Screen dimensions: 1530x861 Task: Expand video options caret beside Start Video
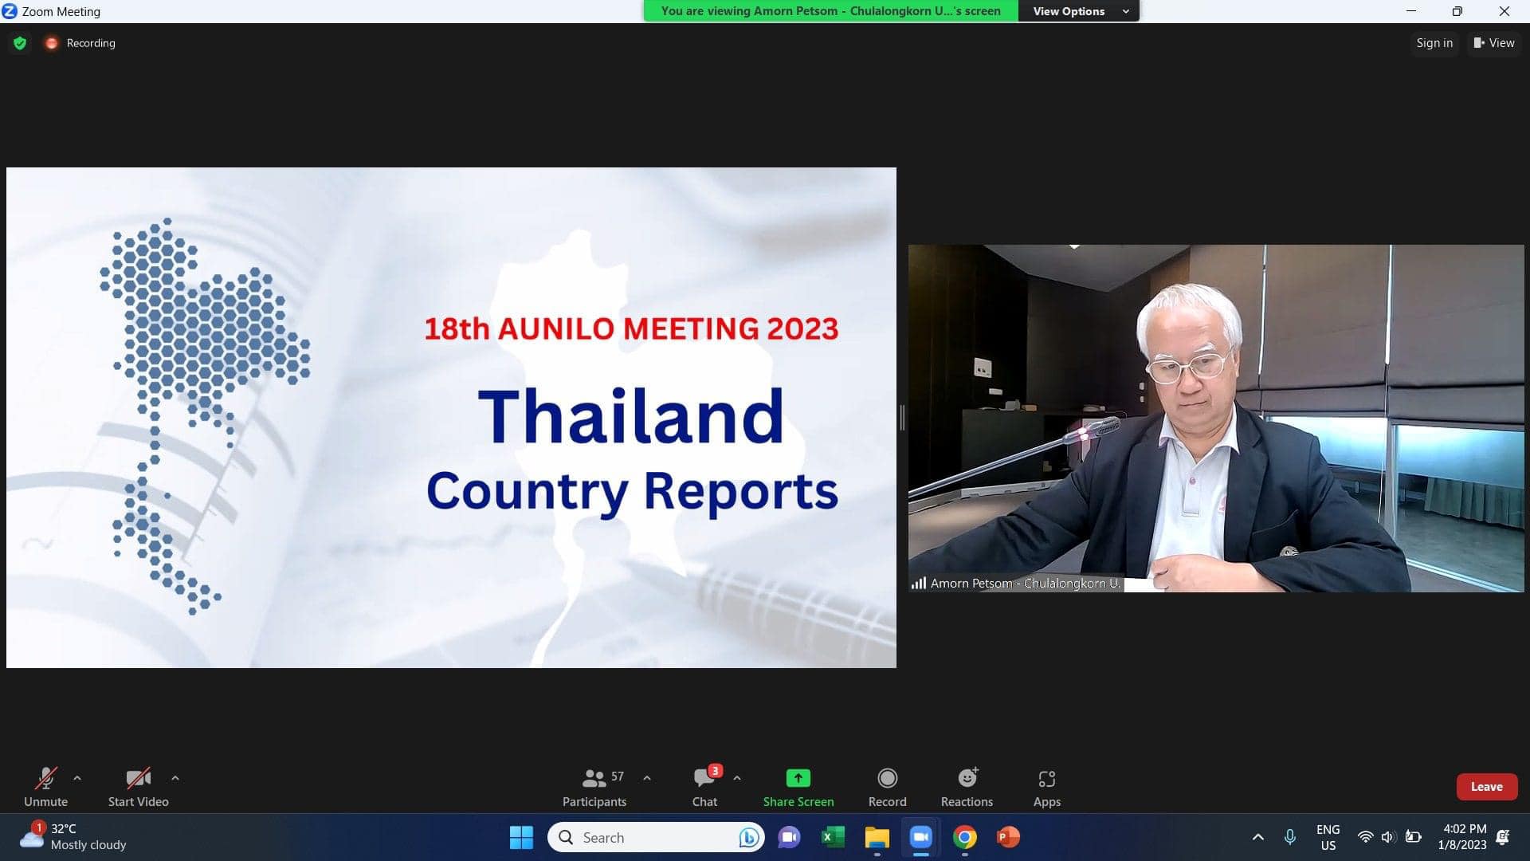click(x=175, y=778)
